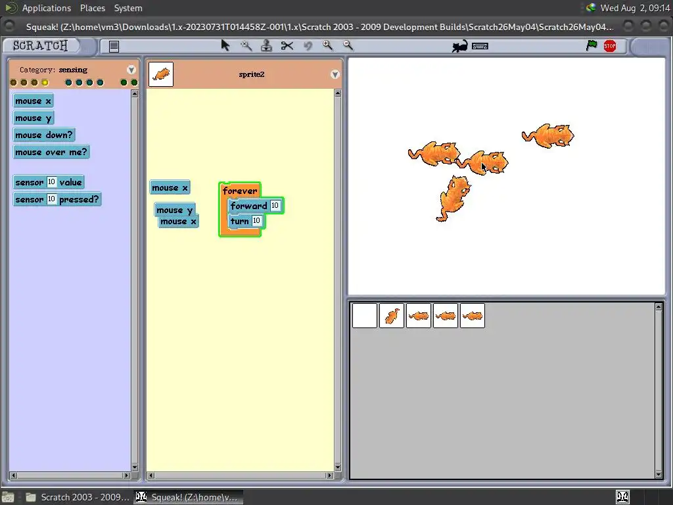673x505 pixels.
Task: Select the third brown category dot
Action: tap(34, 82)
